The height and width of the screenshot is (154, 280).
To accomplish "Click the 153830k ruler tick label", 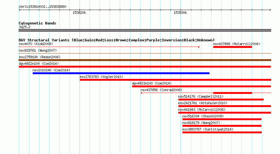I will pos(180,13).
